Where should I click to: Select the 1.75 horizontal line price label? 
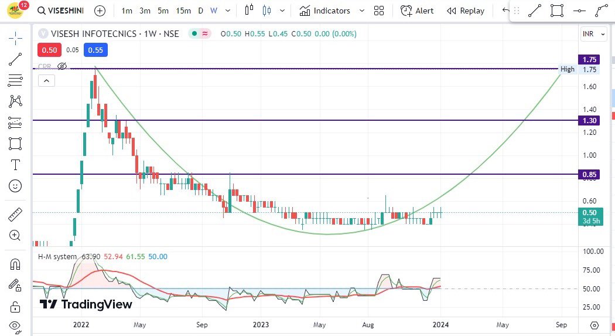(x=589, y=60)
